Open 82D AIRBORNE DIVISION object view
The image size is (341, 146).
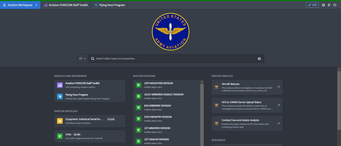167,108
